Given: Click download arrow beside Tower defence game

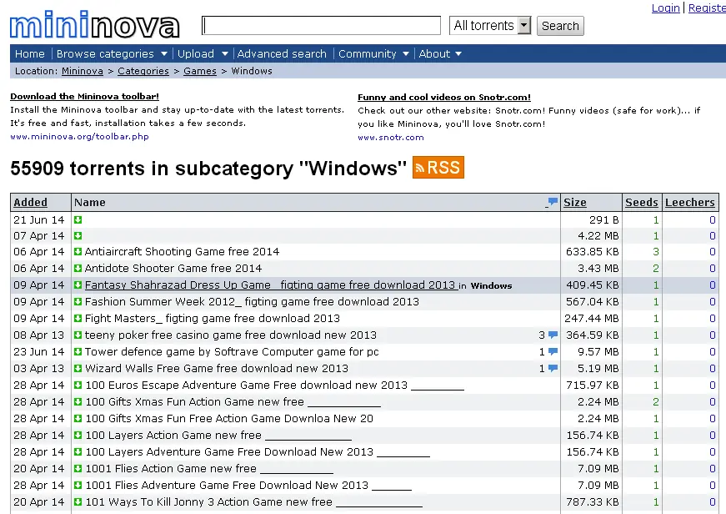Looking at the screenshot, I should (x=78, y=352).
